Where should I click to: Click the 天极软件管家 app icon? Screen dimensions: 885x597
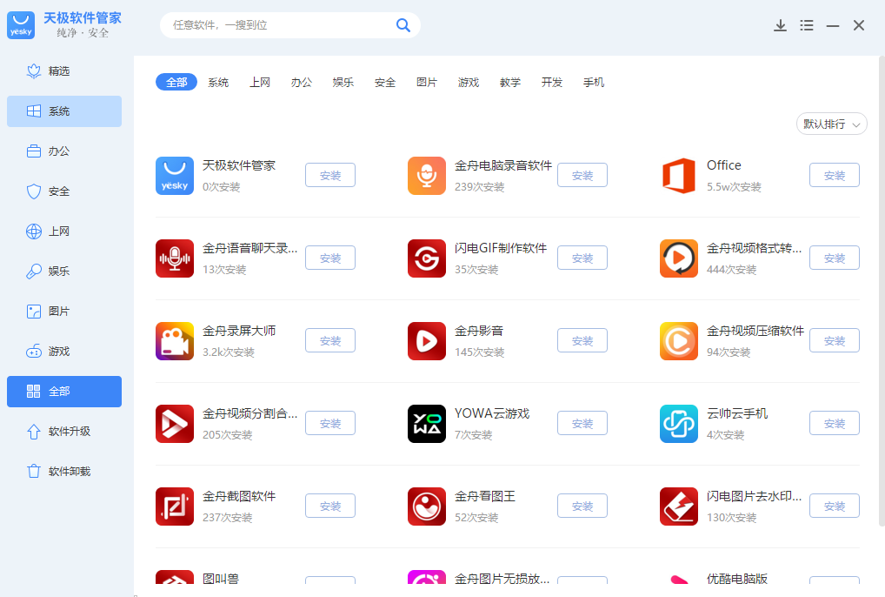click(x=175, y=176)
